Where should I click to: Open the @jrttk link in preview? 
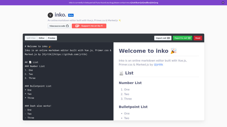pyautogui.click(x=158, y=65)
